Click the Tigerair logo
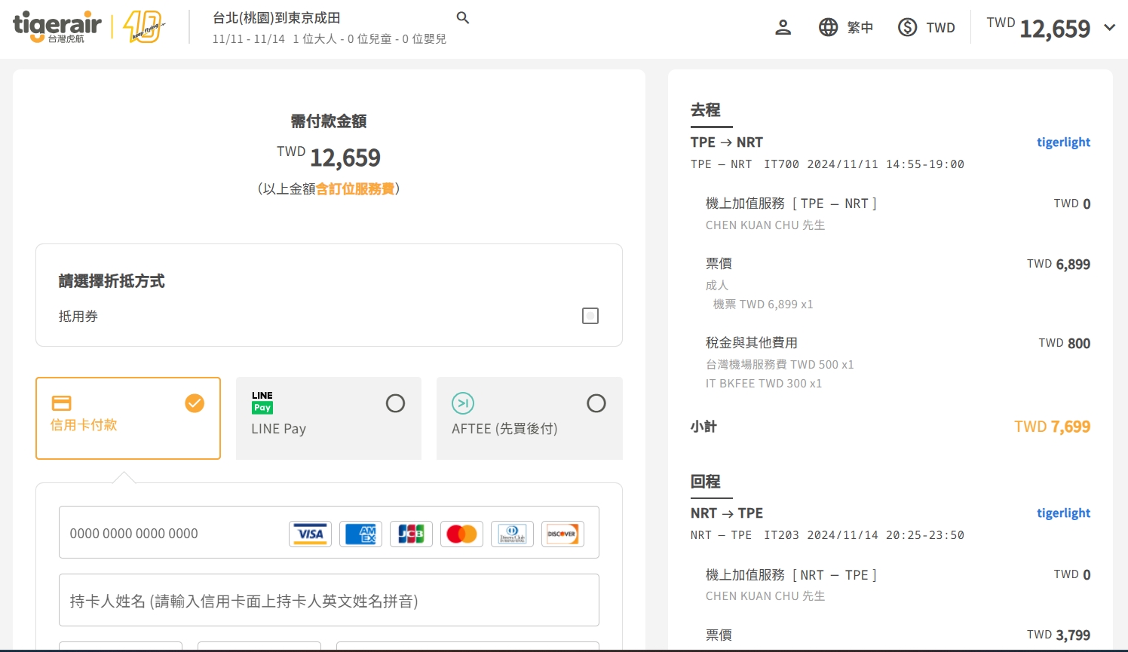 tap(57, 26)
